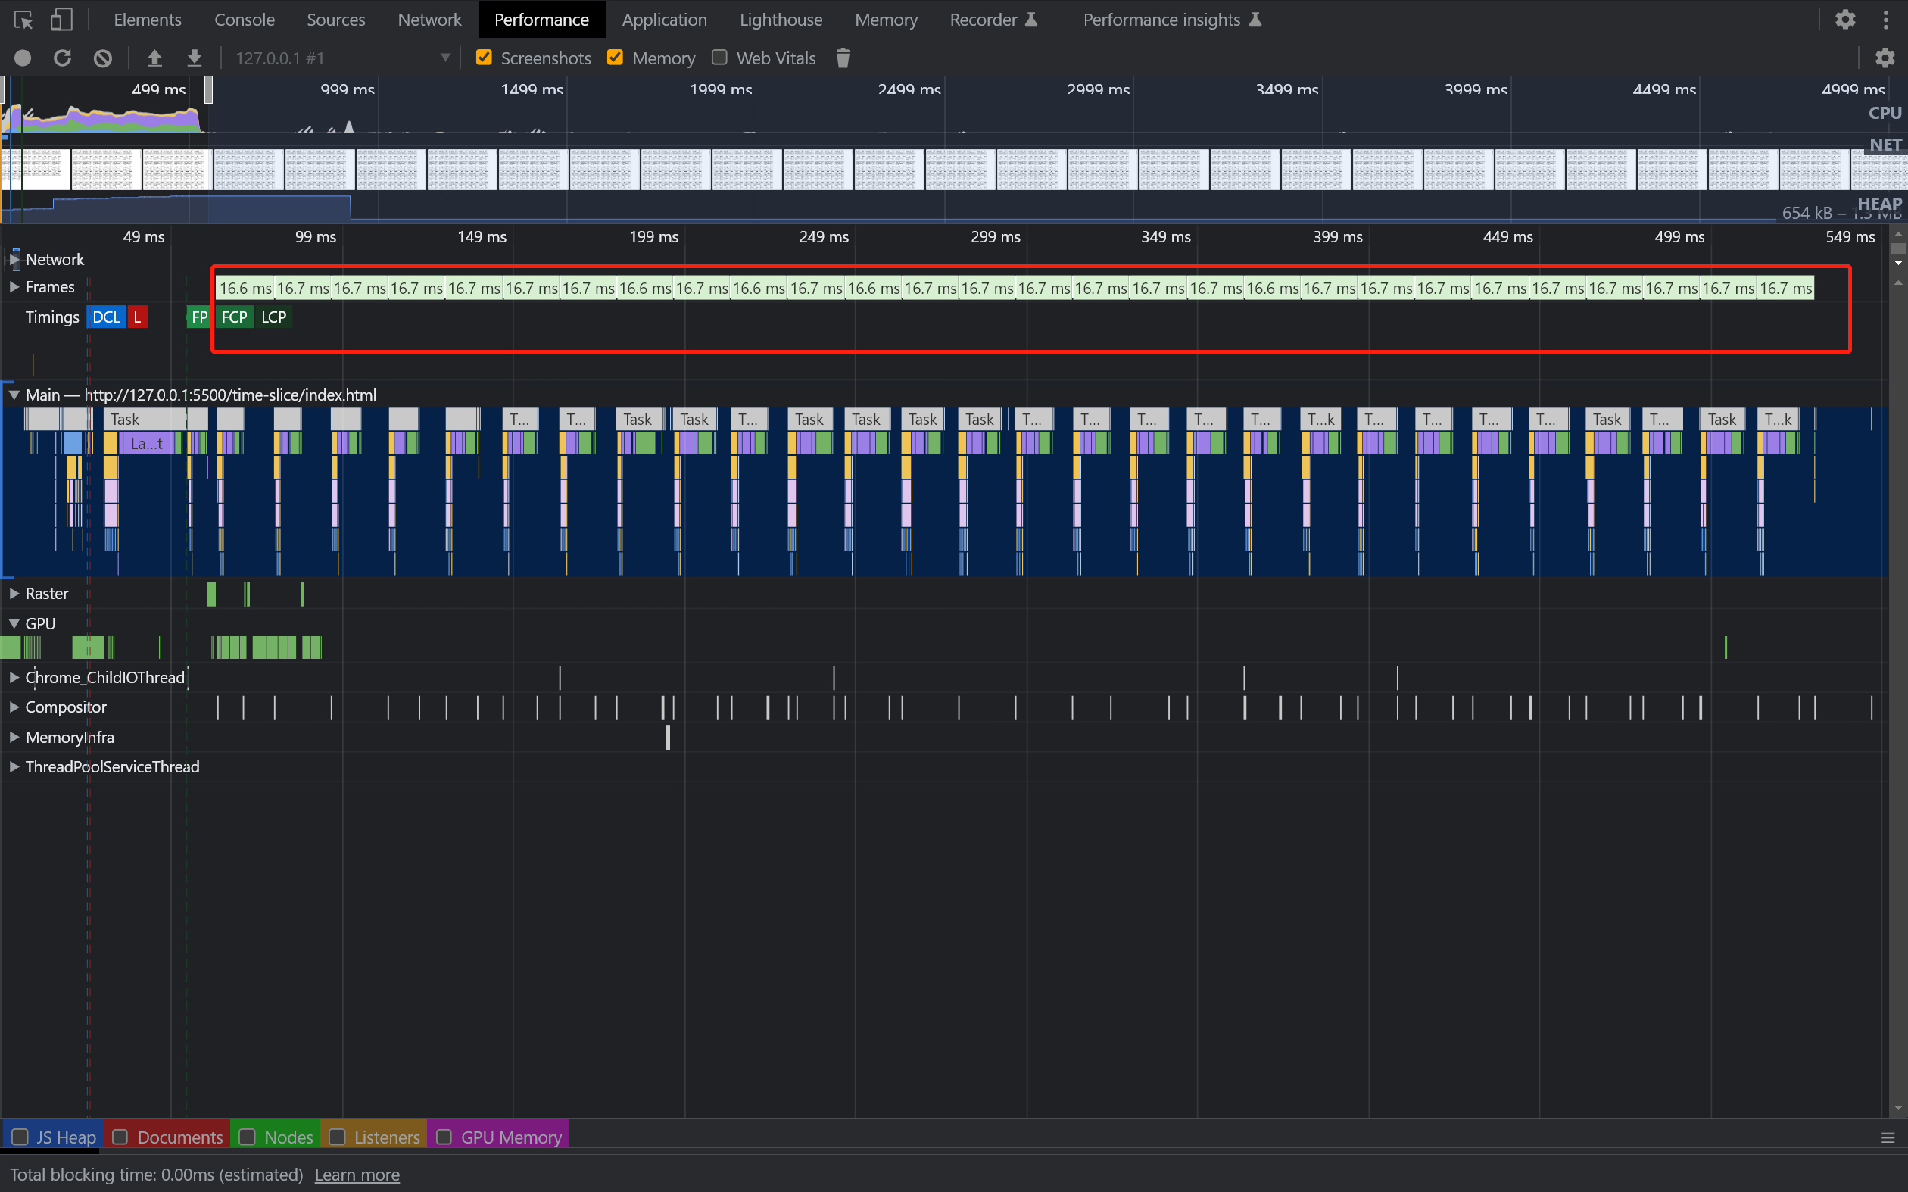1908x1192 pixels.
Task: Select the red L load timing marker
Action: 137,317
